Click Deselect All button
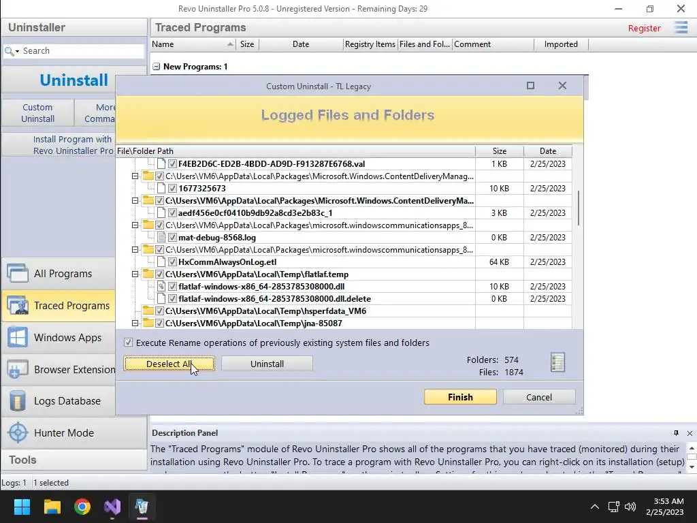This screenshot has width=697, height=523. point(169,364)
